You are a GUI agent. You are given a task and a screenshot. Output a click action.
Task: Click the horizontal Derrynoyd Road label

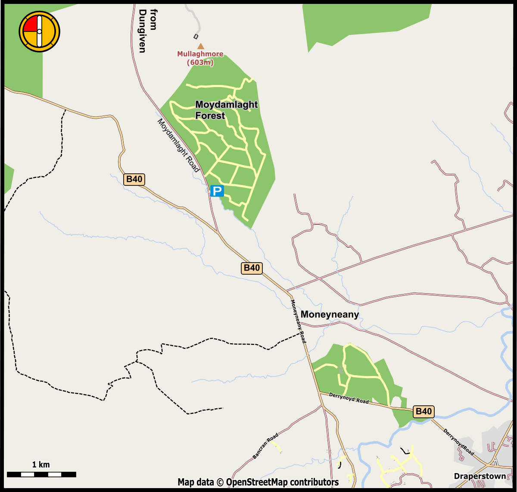[349, 398]
